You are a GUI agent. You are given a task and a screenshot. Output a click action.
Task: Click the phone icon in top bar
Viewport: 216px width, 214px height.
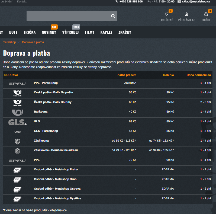(x=117, y=1)
